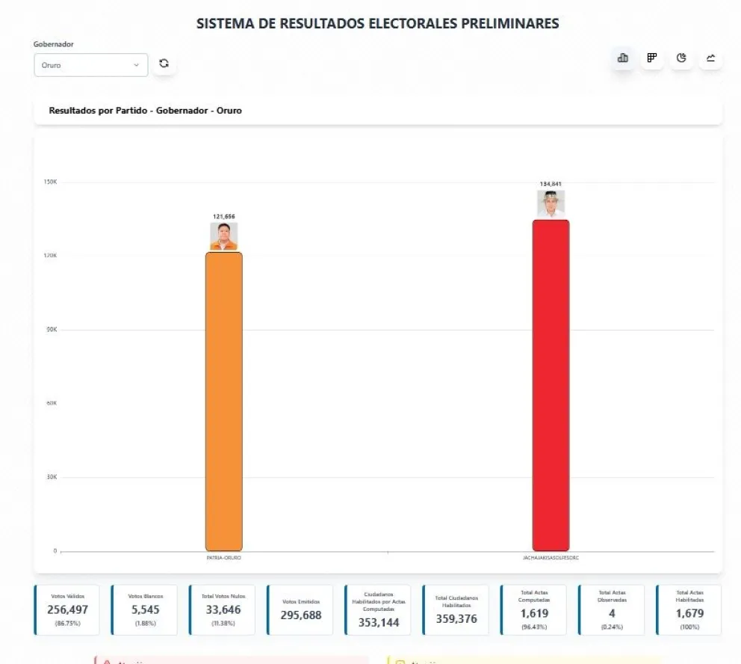Click the Total Actas Habilitadas card
This screenshot has width=741, height=664.
(x=689, y=609)
